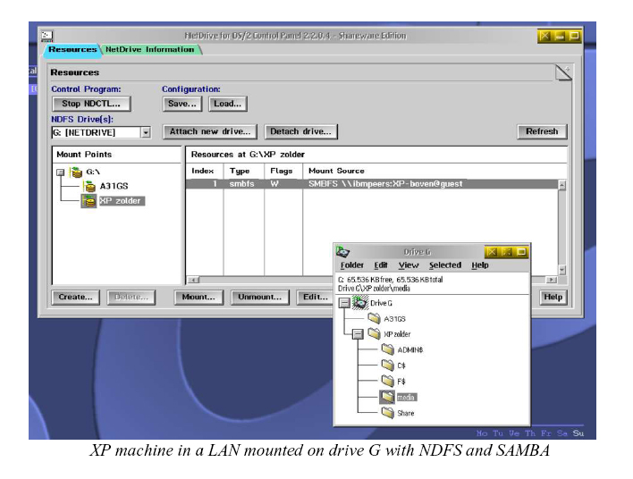Click the Drive G title bar
The height and width of the screenshot is (479, 633).
[417, 252]
